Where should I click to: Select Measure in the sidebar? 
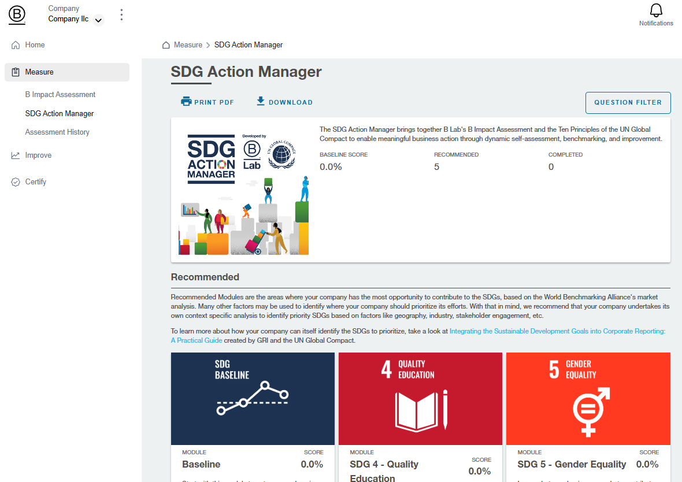click(67, 72)
